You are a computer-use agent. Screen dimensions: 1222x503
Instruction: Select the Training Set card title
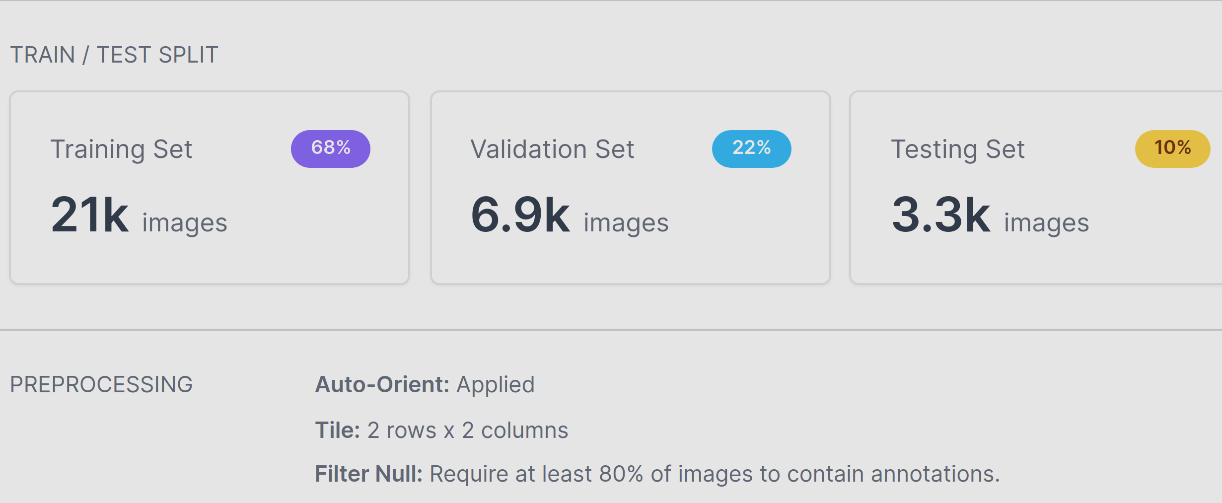121,149
